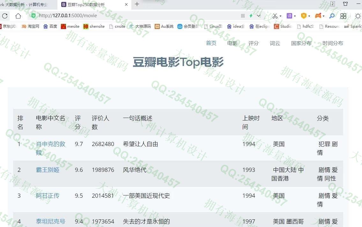Open the 评分 navigation item
Screen dimensions: 362x227
pos(254,43)
